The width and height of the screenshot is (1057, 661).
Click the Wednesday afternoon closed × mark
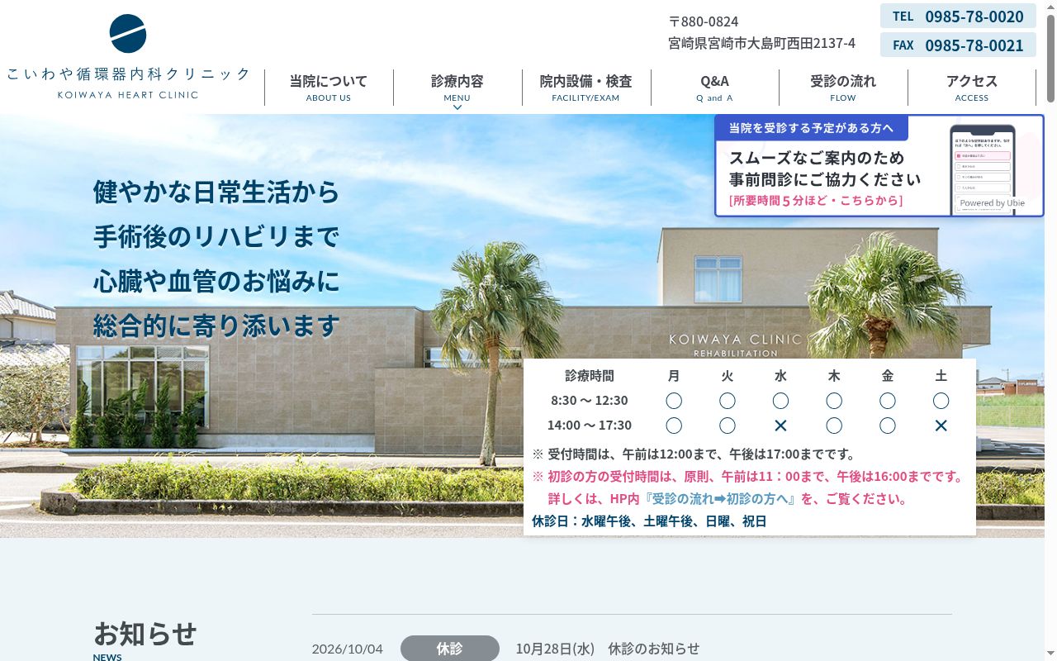click(x=780, y=426)
